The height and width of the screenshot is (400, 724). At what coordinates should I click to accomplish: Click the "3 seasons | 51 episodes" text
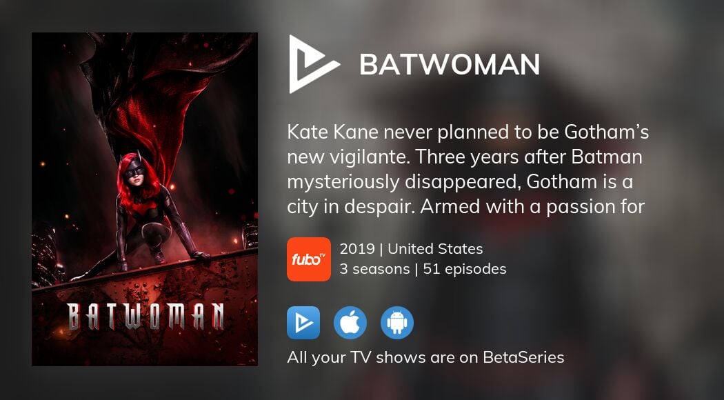pyautogui.click(x=423, y=269)
